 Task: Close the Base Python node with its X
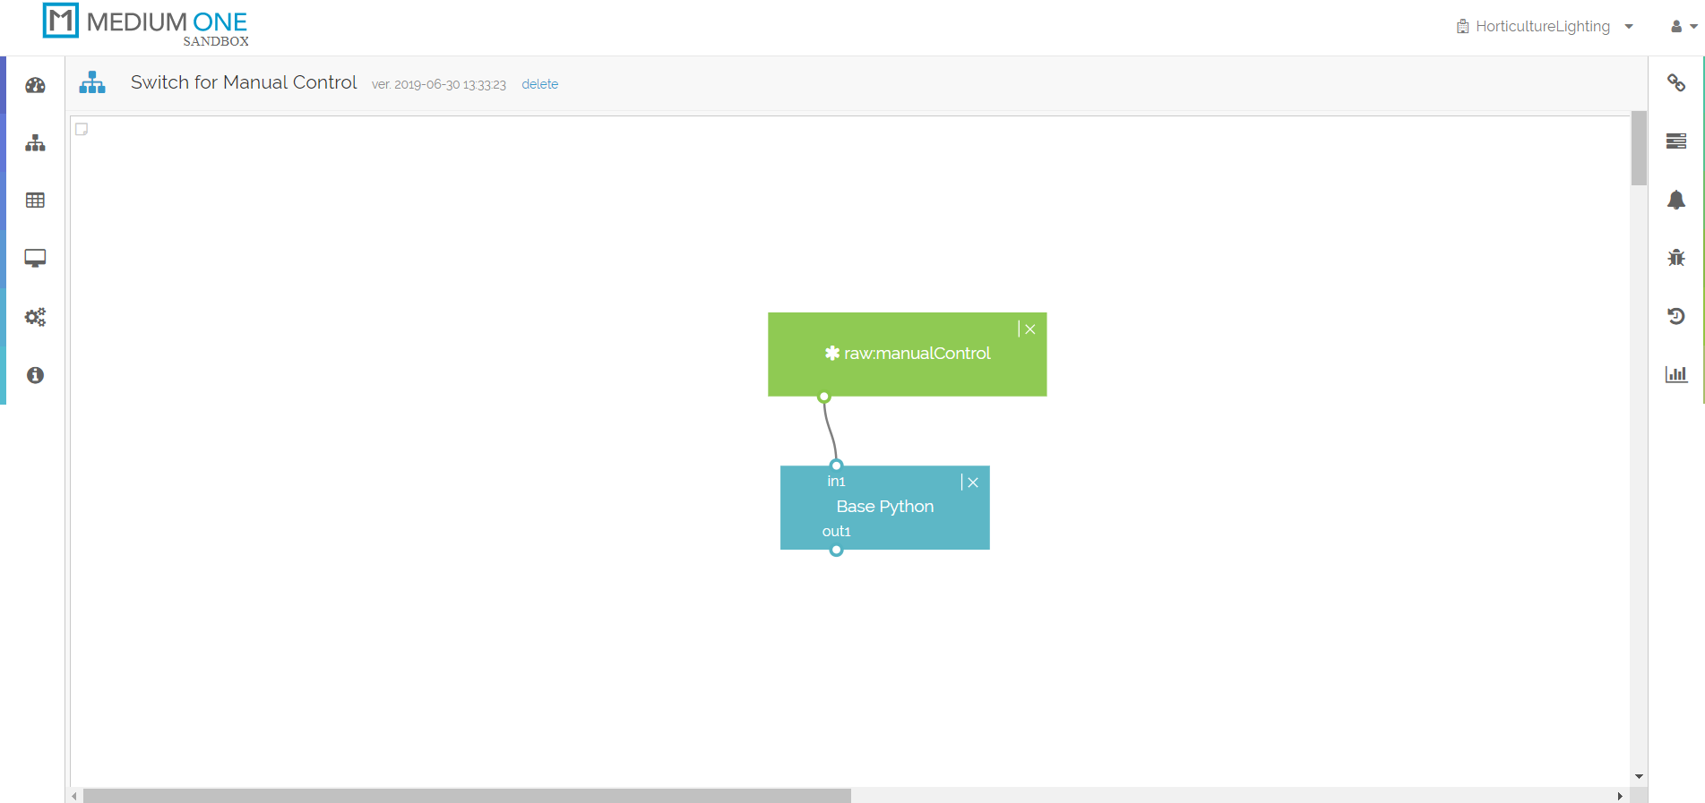[973, 483]
